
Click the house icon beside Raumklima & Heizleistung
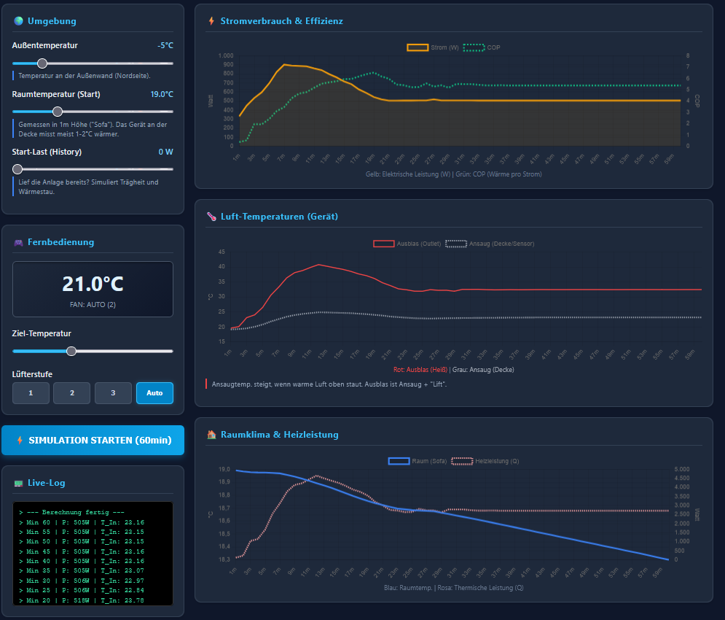[211, 435]
